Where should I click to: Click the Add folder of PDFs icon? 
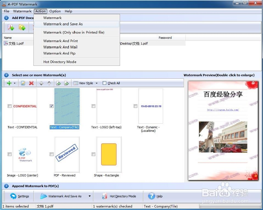point(22,27)
